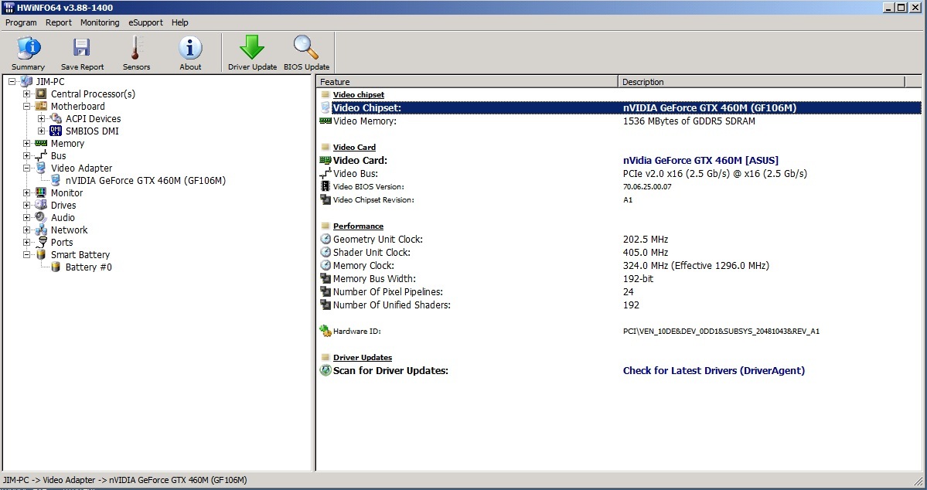Click the Memory module icon in tree
This screenshot has height=490, width=927.
pyautogui.click(x=41, y=144)
